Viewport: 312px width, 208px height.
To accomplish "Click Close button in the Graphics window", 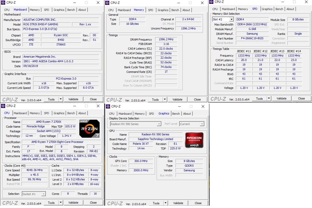I will pyautogui.click(x=198, y=203).
